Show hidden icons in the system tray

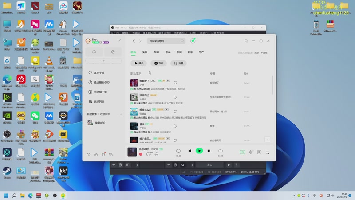[294, 196]
